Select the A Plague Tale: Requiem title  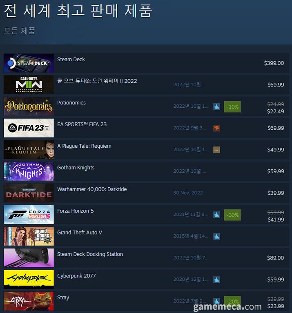[84, 146]
